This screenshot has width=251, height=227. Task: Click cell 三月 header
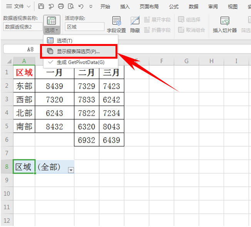click(112, 72)
